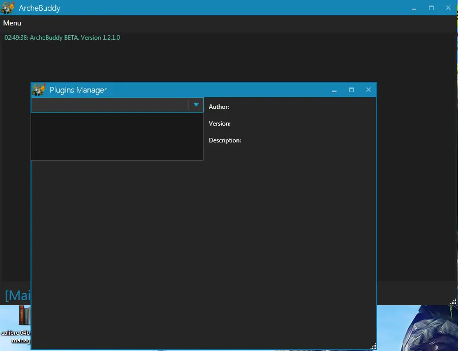Maximize the ArcheBuddy main window
This screenshot has height=351, width=458.
[431, 8]
